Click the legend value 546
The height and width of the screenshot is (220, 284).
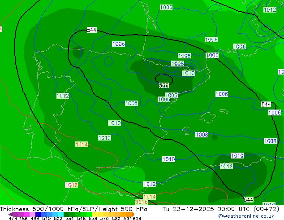pos(81,218)
